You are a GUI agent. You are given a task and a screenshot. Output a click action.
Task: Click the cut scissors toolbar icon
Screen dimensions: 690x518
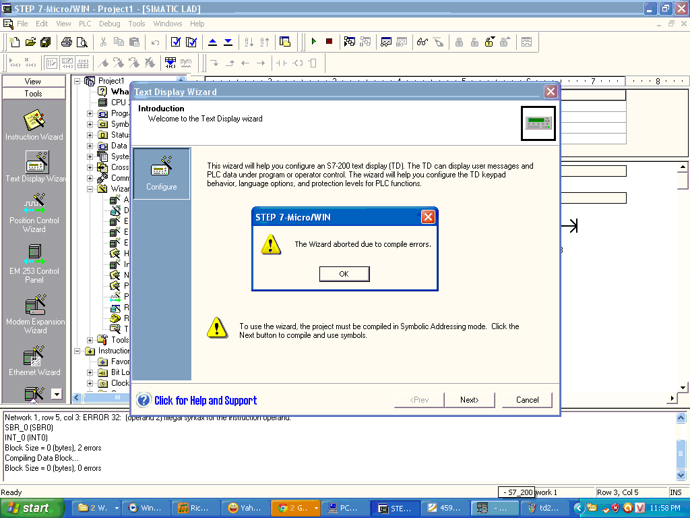[x=103, y=42]
